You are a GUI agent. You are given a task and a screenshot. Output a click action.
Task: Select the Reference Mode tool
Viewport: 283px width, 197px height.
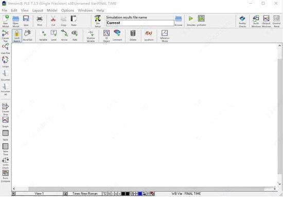click(x=165, y=35)
